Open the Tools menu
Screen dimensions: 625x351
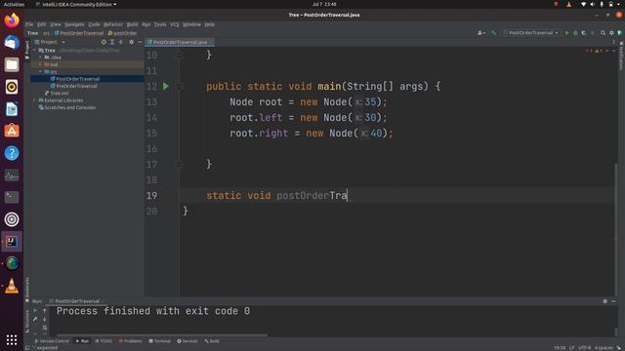160,24
